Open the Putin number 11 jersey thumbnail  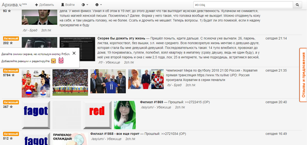[x=108, y=81]
